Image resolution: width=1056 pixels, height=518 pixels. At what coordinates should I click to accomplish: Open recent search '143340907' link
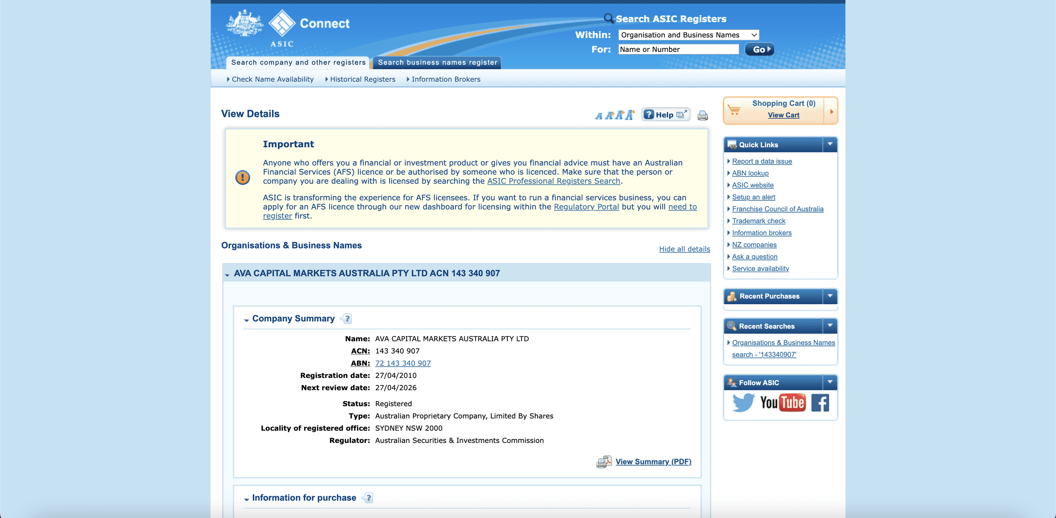pyautogui.click(x=784, y=348)
